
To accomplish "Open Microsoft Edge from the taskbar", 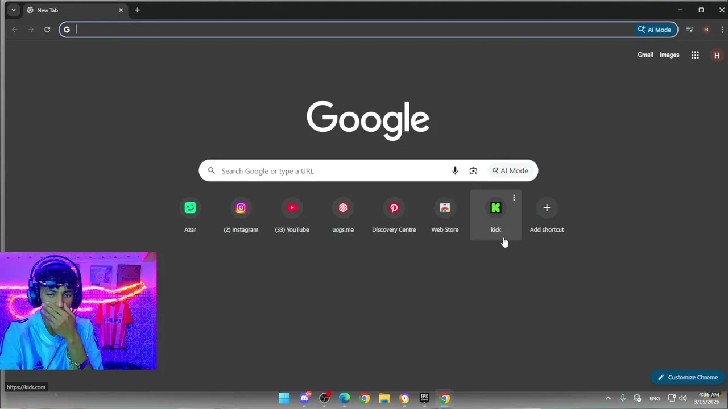I will (x=345, y=398).
